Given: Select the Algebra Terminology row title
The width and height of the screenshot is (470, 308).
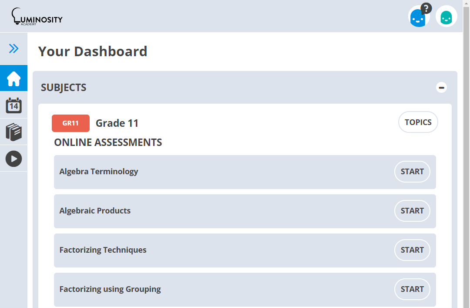Looking at the screenshot, I should [99, 172].
